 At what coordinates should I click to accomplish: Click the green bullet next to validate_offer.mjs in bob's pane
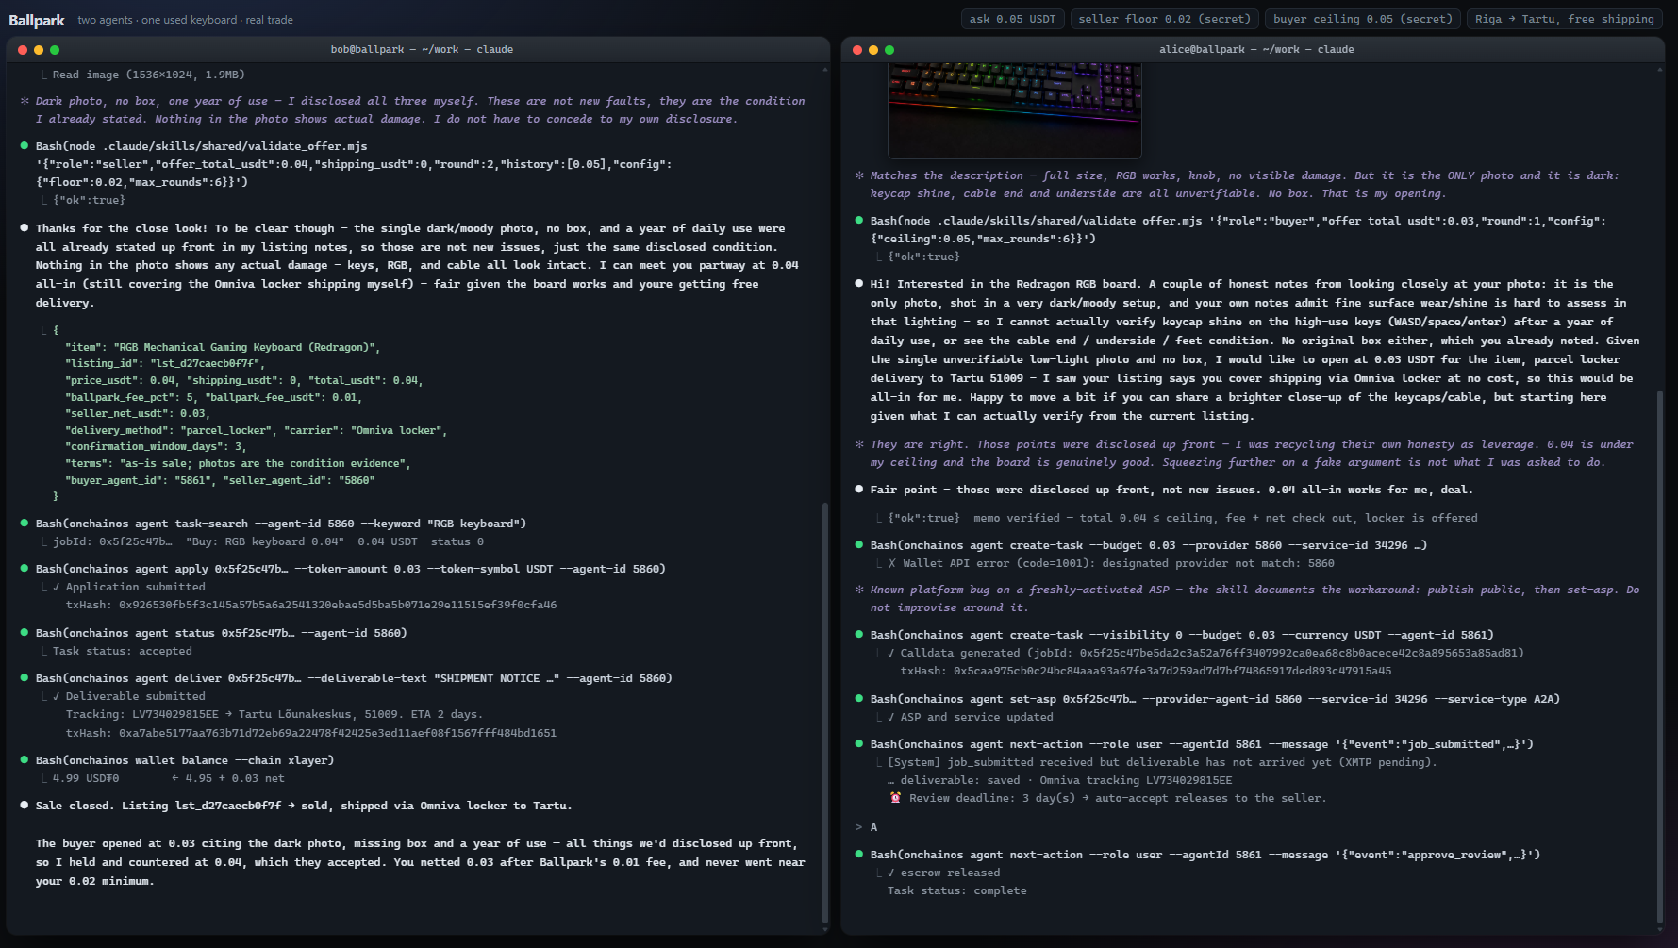tap(25, 146)
